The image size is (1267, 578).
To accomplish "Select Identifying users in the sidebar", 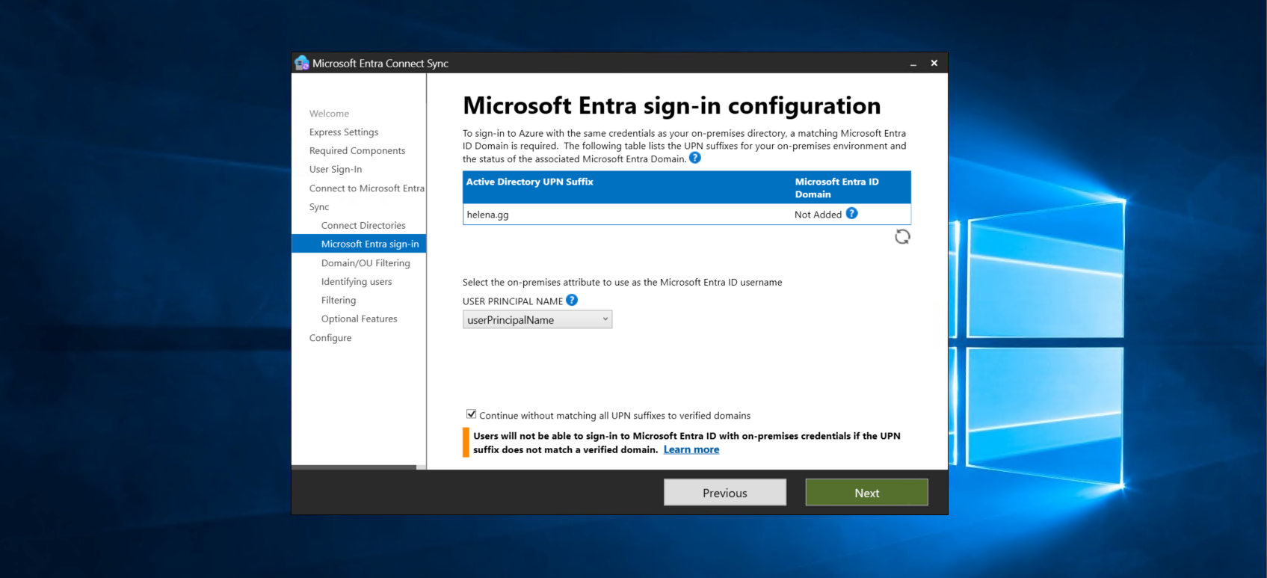I will 357,282.
